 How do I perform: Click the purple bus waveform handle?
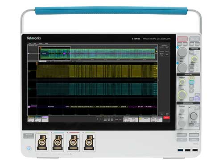29,106
